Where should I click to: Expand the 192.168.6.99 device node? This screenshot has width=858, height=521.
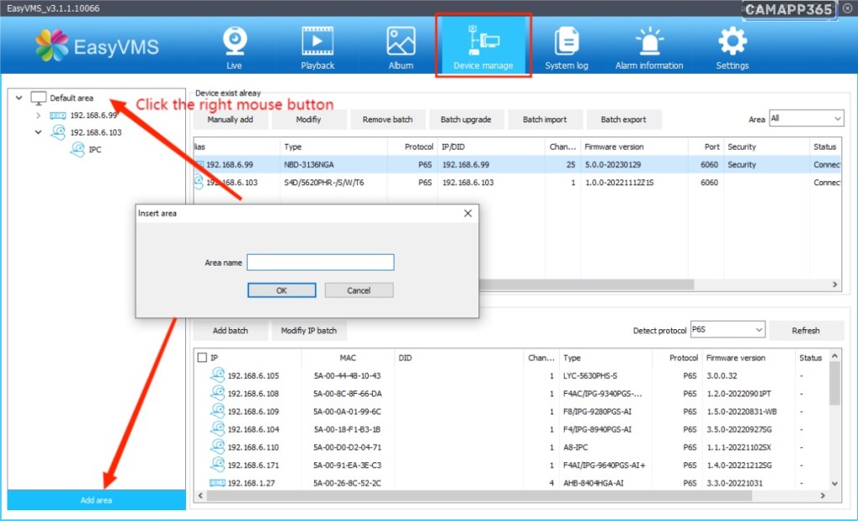[39, 116]
